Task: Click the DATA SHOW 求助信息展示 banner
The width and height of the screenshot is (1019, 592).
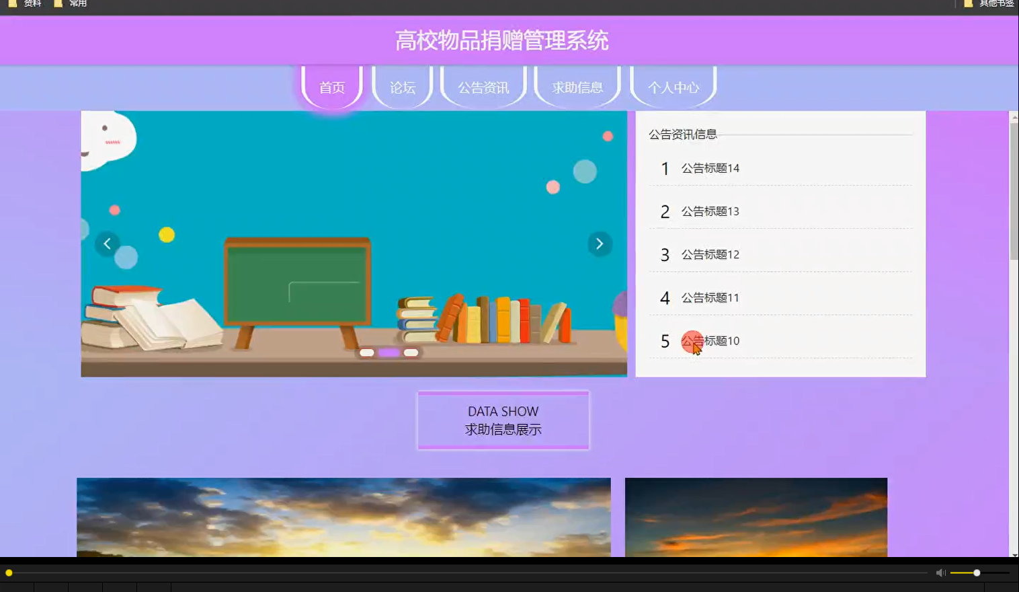Action: tap(503, 420)
